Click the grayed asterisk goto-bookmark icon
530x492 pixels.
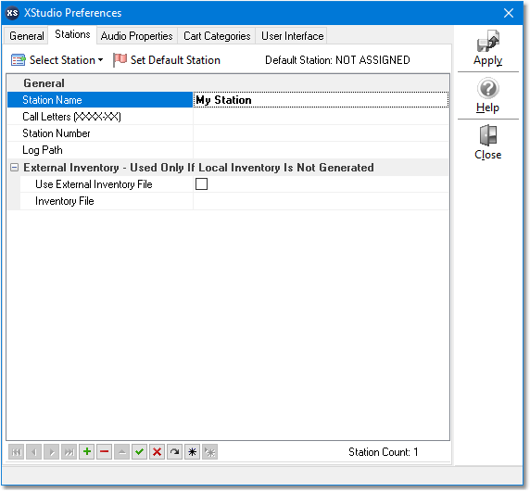(209, 452)
